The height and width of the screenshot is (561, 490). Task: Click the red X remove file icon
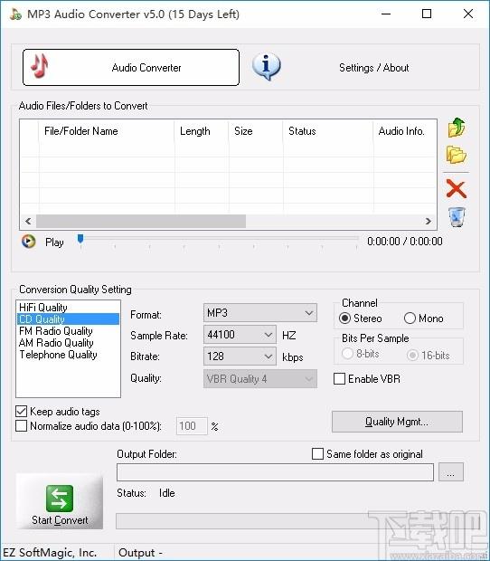pyautogui.click(x=457, y=188)
